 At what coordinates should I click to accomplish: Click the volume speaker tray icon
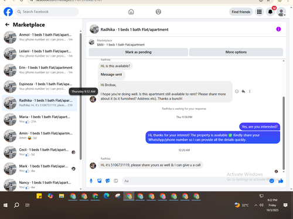tap(261, 205)
